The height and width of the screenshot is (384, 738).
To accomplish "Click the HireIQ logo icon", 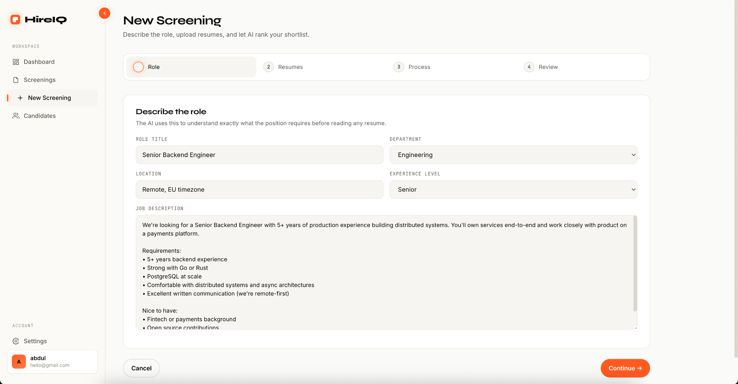I will 15,19.
